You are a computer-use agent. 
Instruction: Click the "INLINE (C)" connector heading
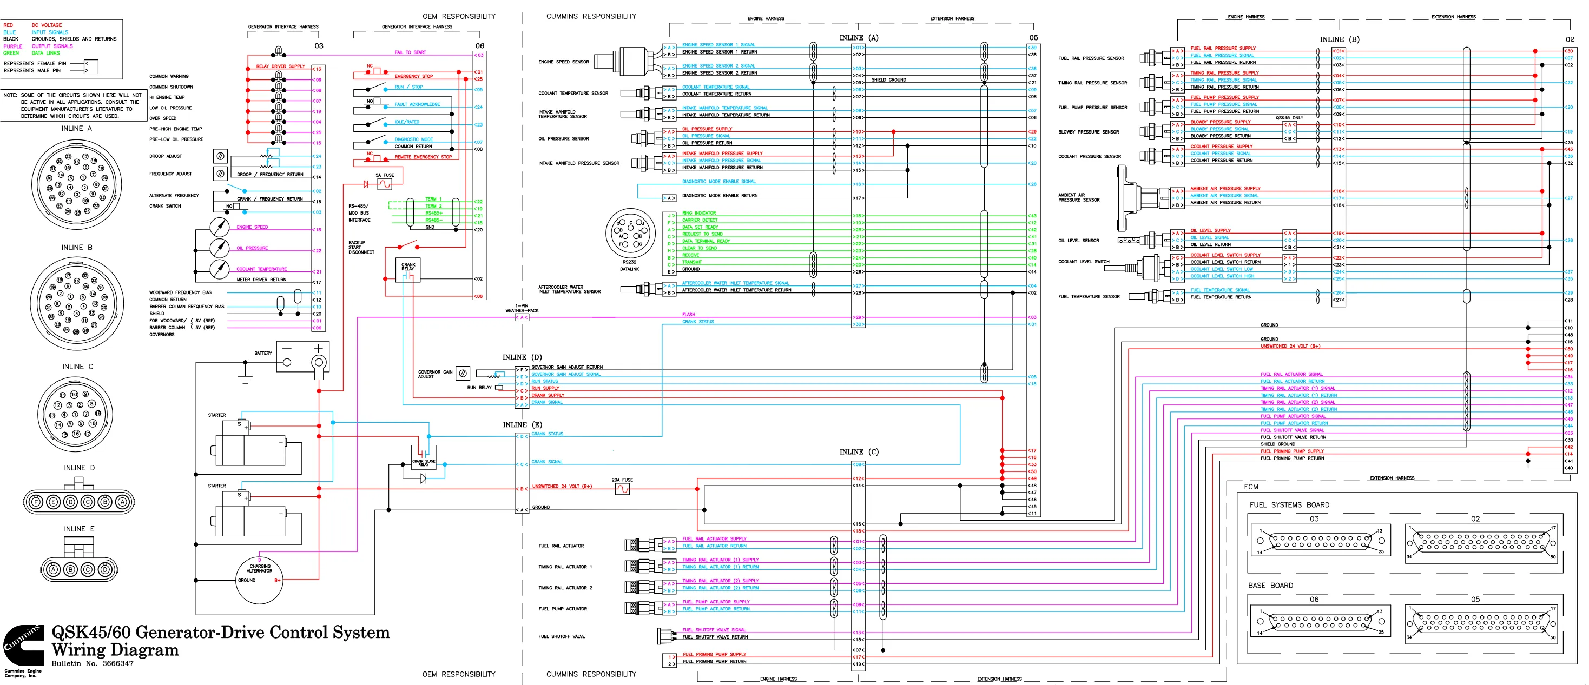tap(859, 452)
